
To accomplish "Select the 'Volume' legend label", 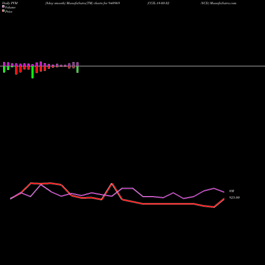I will pos(10,7).
